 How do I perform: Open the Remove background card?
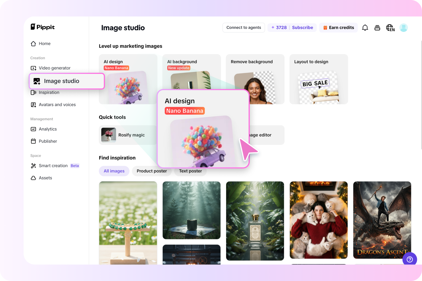pyautogui.click(x=255, y=79)
